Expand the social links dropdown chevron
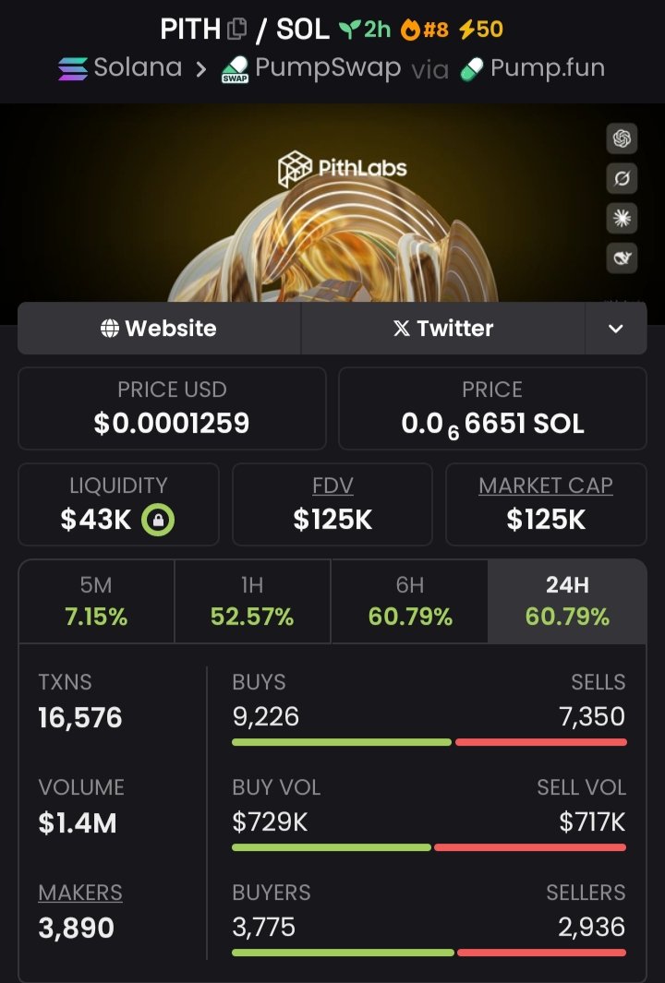Screen dimensions: 665x983 tap(615, 329)
